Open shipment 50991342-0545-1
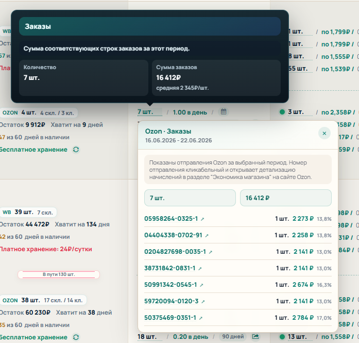The width and height of the screenshot is (359, 343). 170,285
